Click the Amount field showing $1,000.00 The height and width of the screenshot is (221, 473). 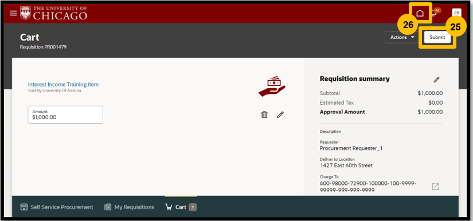(65, 115)
